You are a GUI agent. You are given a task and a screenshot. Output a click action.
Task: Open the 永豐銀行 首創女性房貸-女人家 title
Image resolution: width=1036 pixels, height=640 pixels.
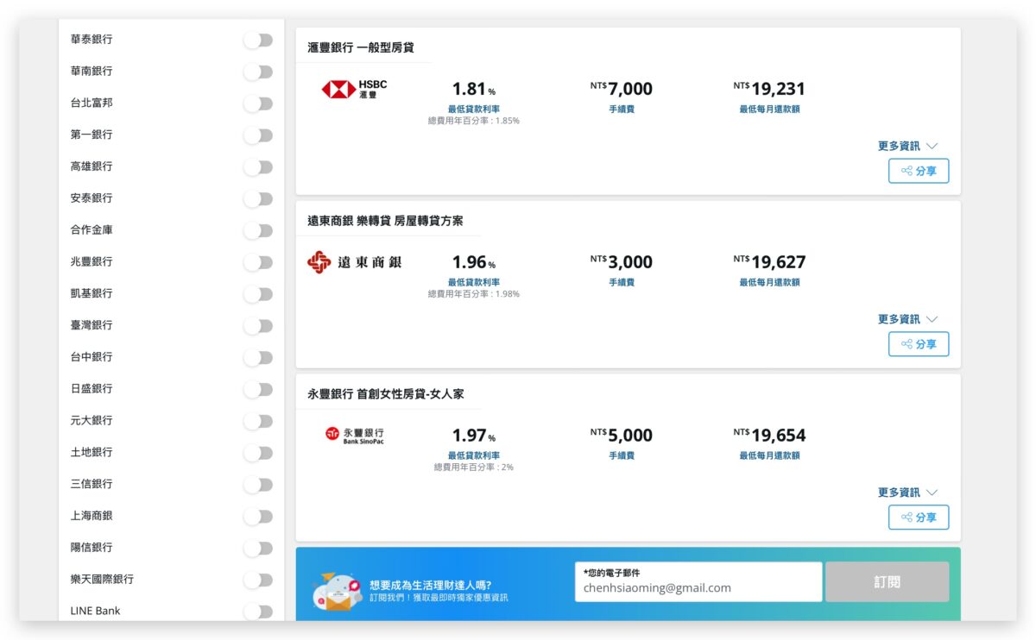(x=385, y=394)
